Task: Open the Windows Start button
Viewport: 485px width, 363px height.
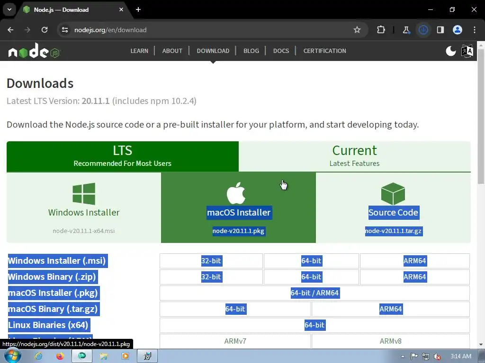Action: tap(12, 356)
